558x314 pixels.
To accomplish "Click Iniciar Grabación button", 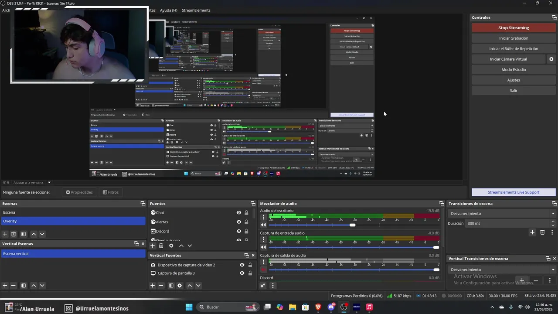I will point(514,38).
